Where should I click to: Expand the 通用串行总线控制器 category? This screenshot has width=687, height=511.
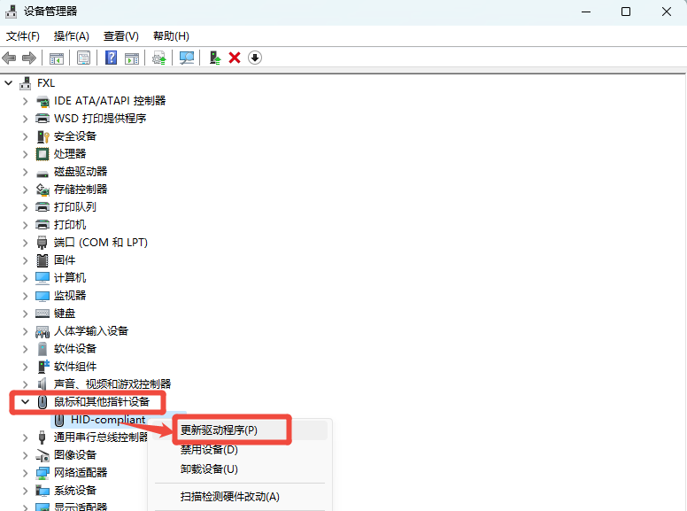tap(25, 437)
